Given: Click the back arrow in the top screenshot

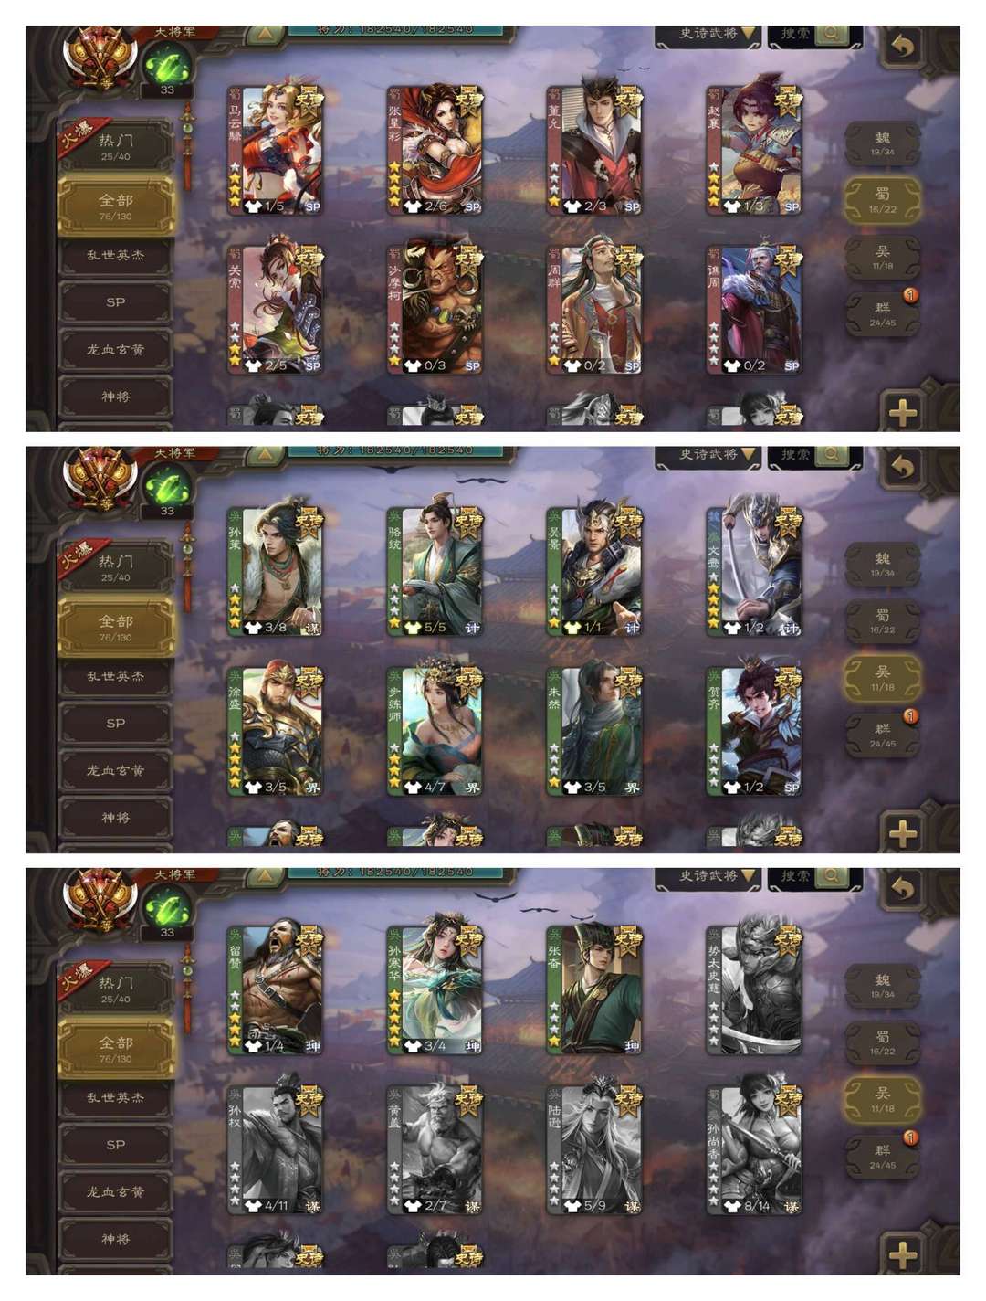Looking at the screenshot, I should tap(903, 47).
